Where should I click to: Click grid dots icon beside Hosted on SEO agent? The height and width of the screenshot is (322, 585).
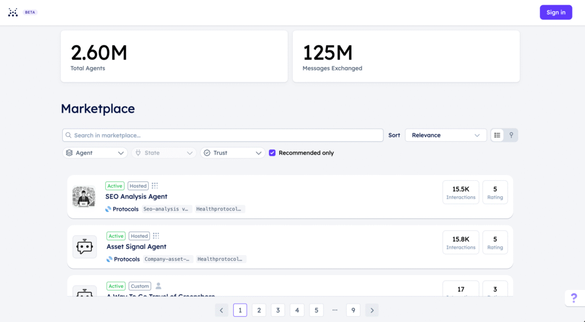click(155, 186)
